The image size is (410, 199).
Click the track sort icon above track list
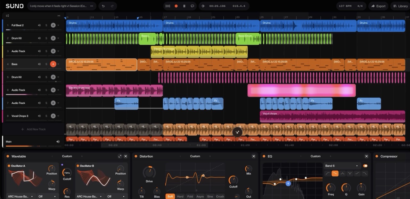[x=7, y=16]
